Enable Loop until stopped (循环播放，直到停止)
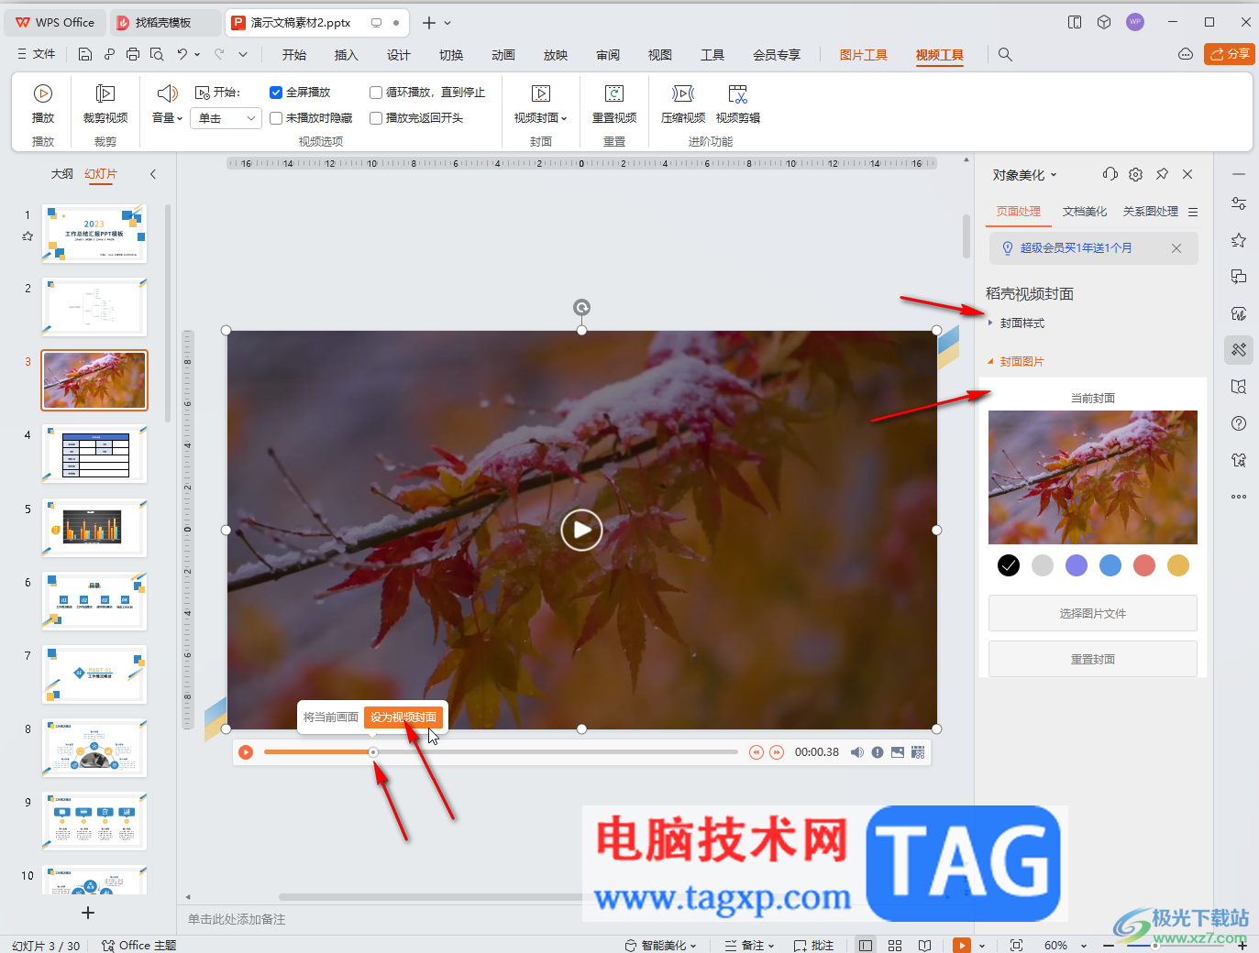The height and width of the screenshot is (953, 1259). [x=376, y=93]
